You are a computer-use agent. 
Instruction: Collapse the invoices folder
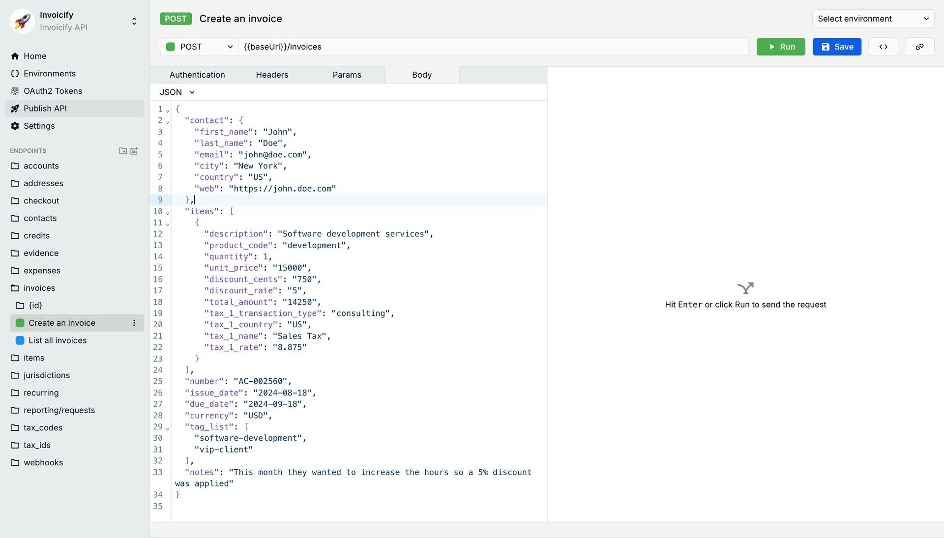[75, 288]
